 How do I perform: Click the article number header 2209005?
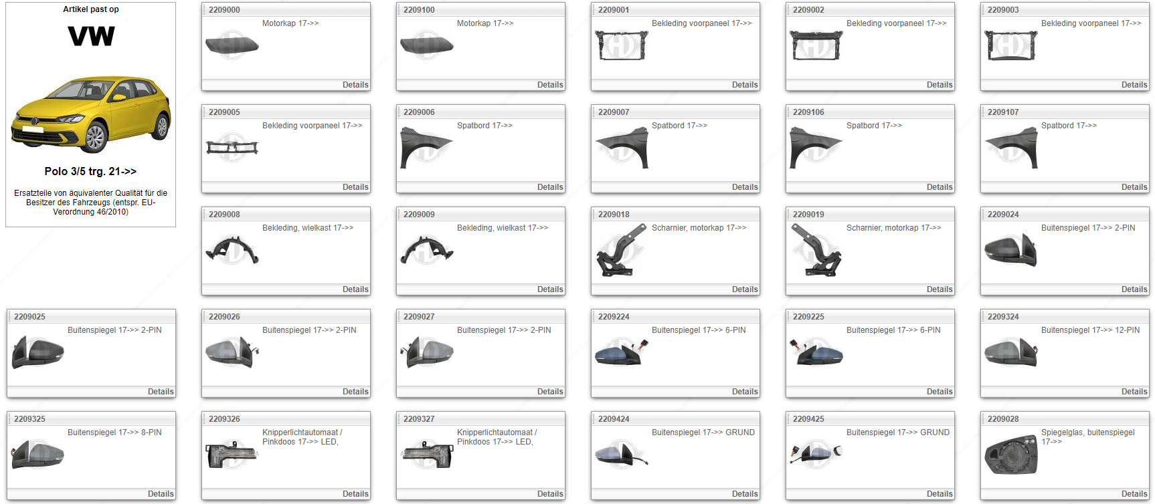224,112
